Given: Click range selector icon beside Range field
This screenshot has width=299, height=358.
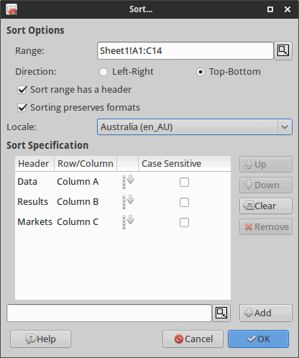Looking at the screenshot, I should point(283,50).
